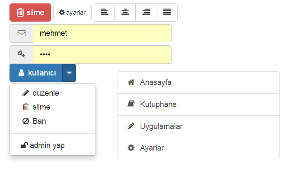Click the red silme delete button
The height and width of the screenshot is (179, 299).
(30, 13)
